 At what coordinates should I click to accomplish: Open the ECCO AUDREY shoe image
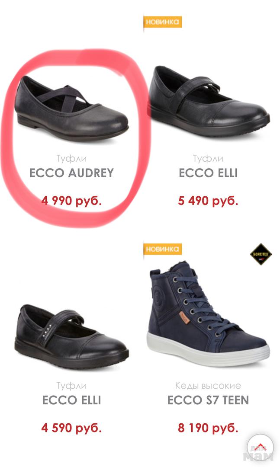click(71, 109)
